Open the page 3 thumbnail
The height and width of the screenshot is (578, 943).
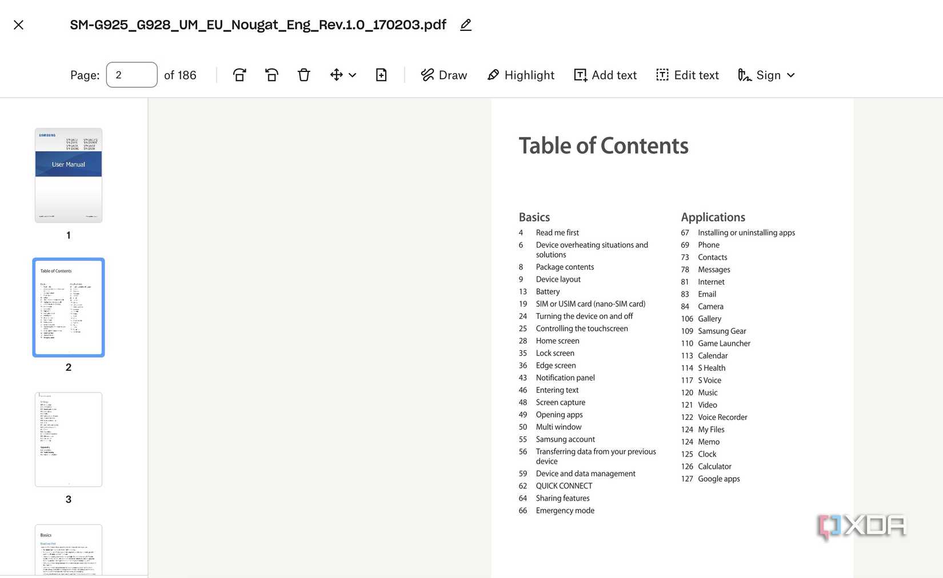[69, 439]
